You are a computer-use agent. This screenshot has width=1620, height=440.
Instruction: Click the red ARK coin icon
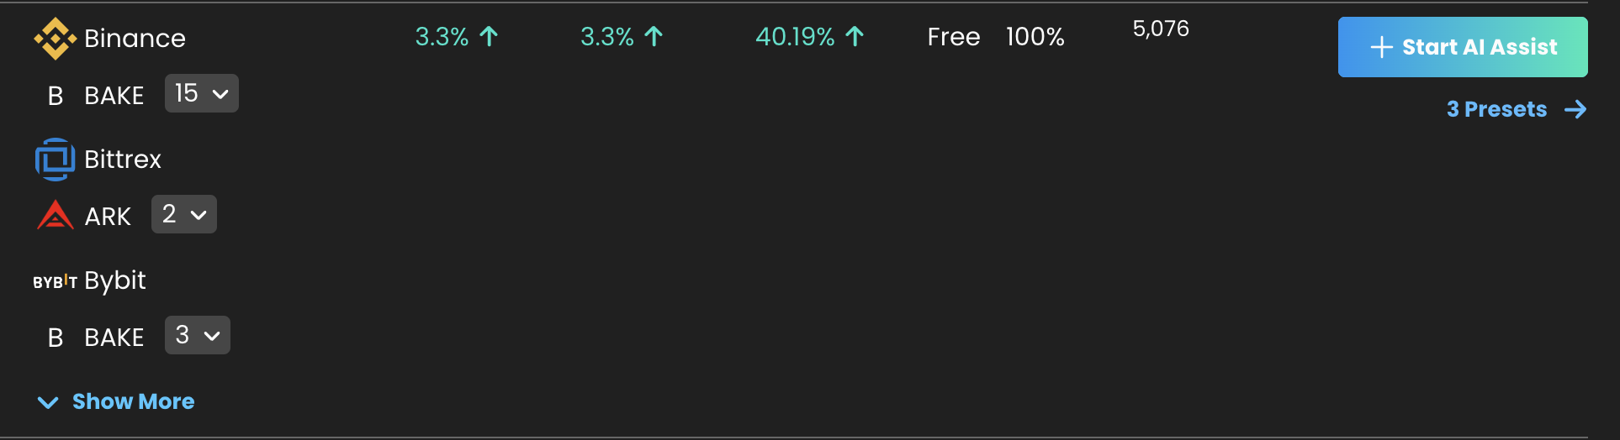point(55,216)
